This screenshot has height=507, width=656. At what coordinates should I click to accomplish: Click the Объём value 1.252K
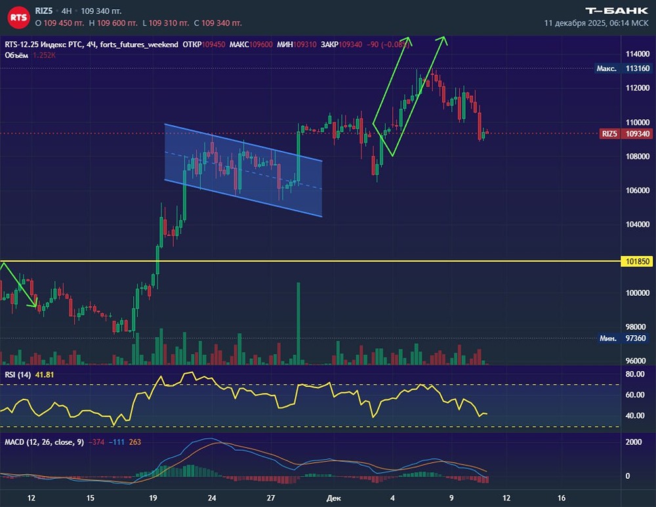coord(44,55)
